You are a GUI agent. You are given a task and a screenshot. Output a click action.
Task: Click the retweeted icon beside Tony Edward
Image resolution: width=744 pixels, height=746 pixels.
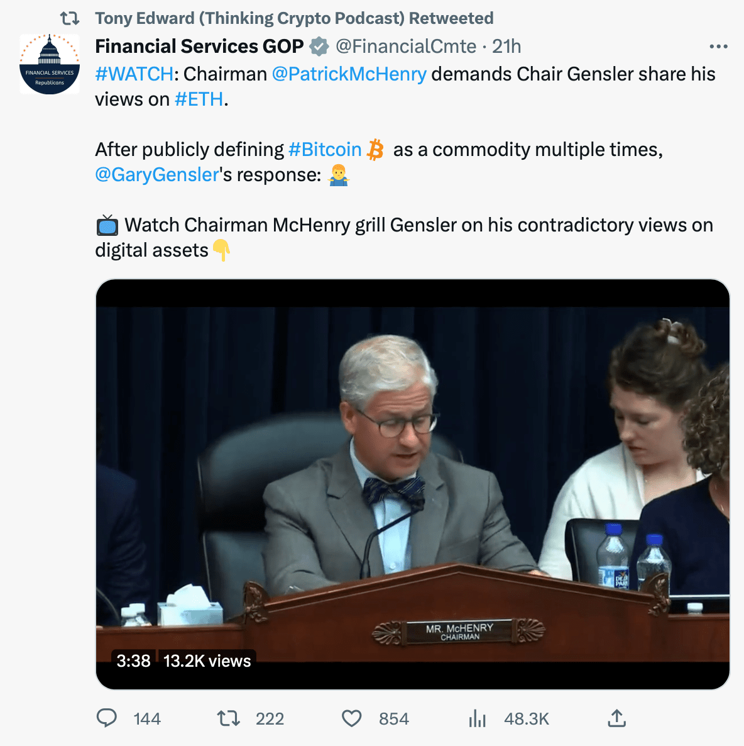coord(69,18)
